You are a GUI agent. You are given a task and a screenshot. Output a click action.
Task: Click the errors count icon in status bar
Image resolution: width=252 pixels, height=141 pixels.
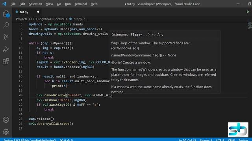[x=61, y=140]
